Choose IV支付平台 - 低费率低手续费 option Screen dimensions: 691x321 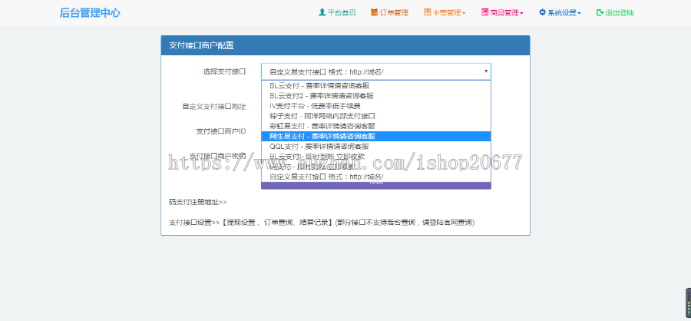(376, 106)
